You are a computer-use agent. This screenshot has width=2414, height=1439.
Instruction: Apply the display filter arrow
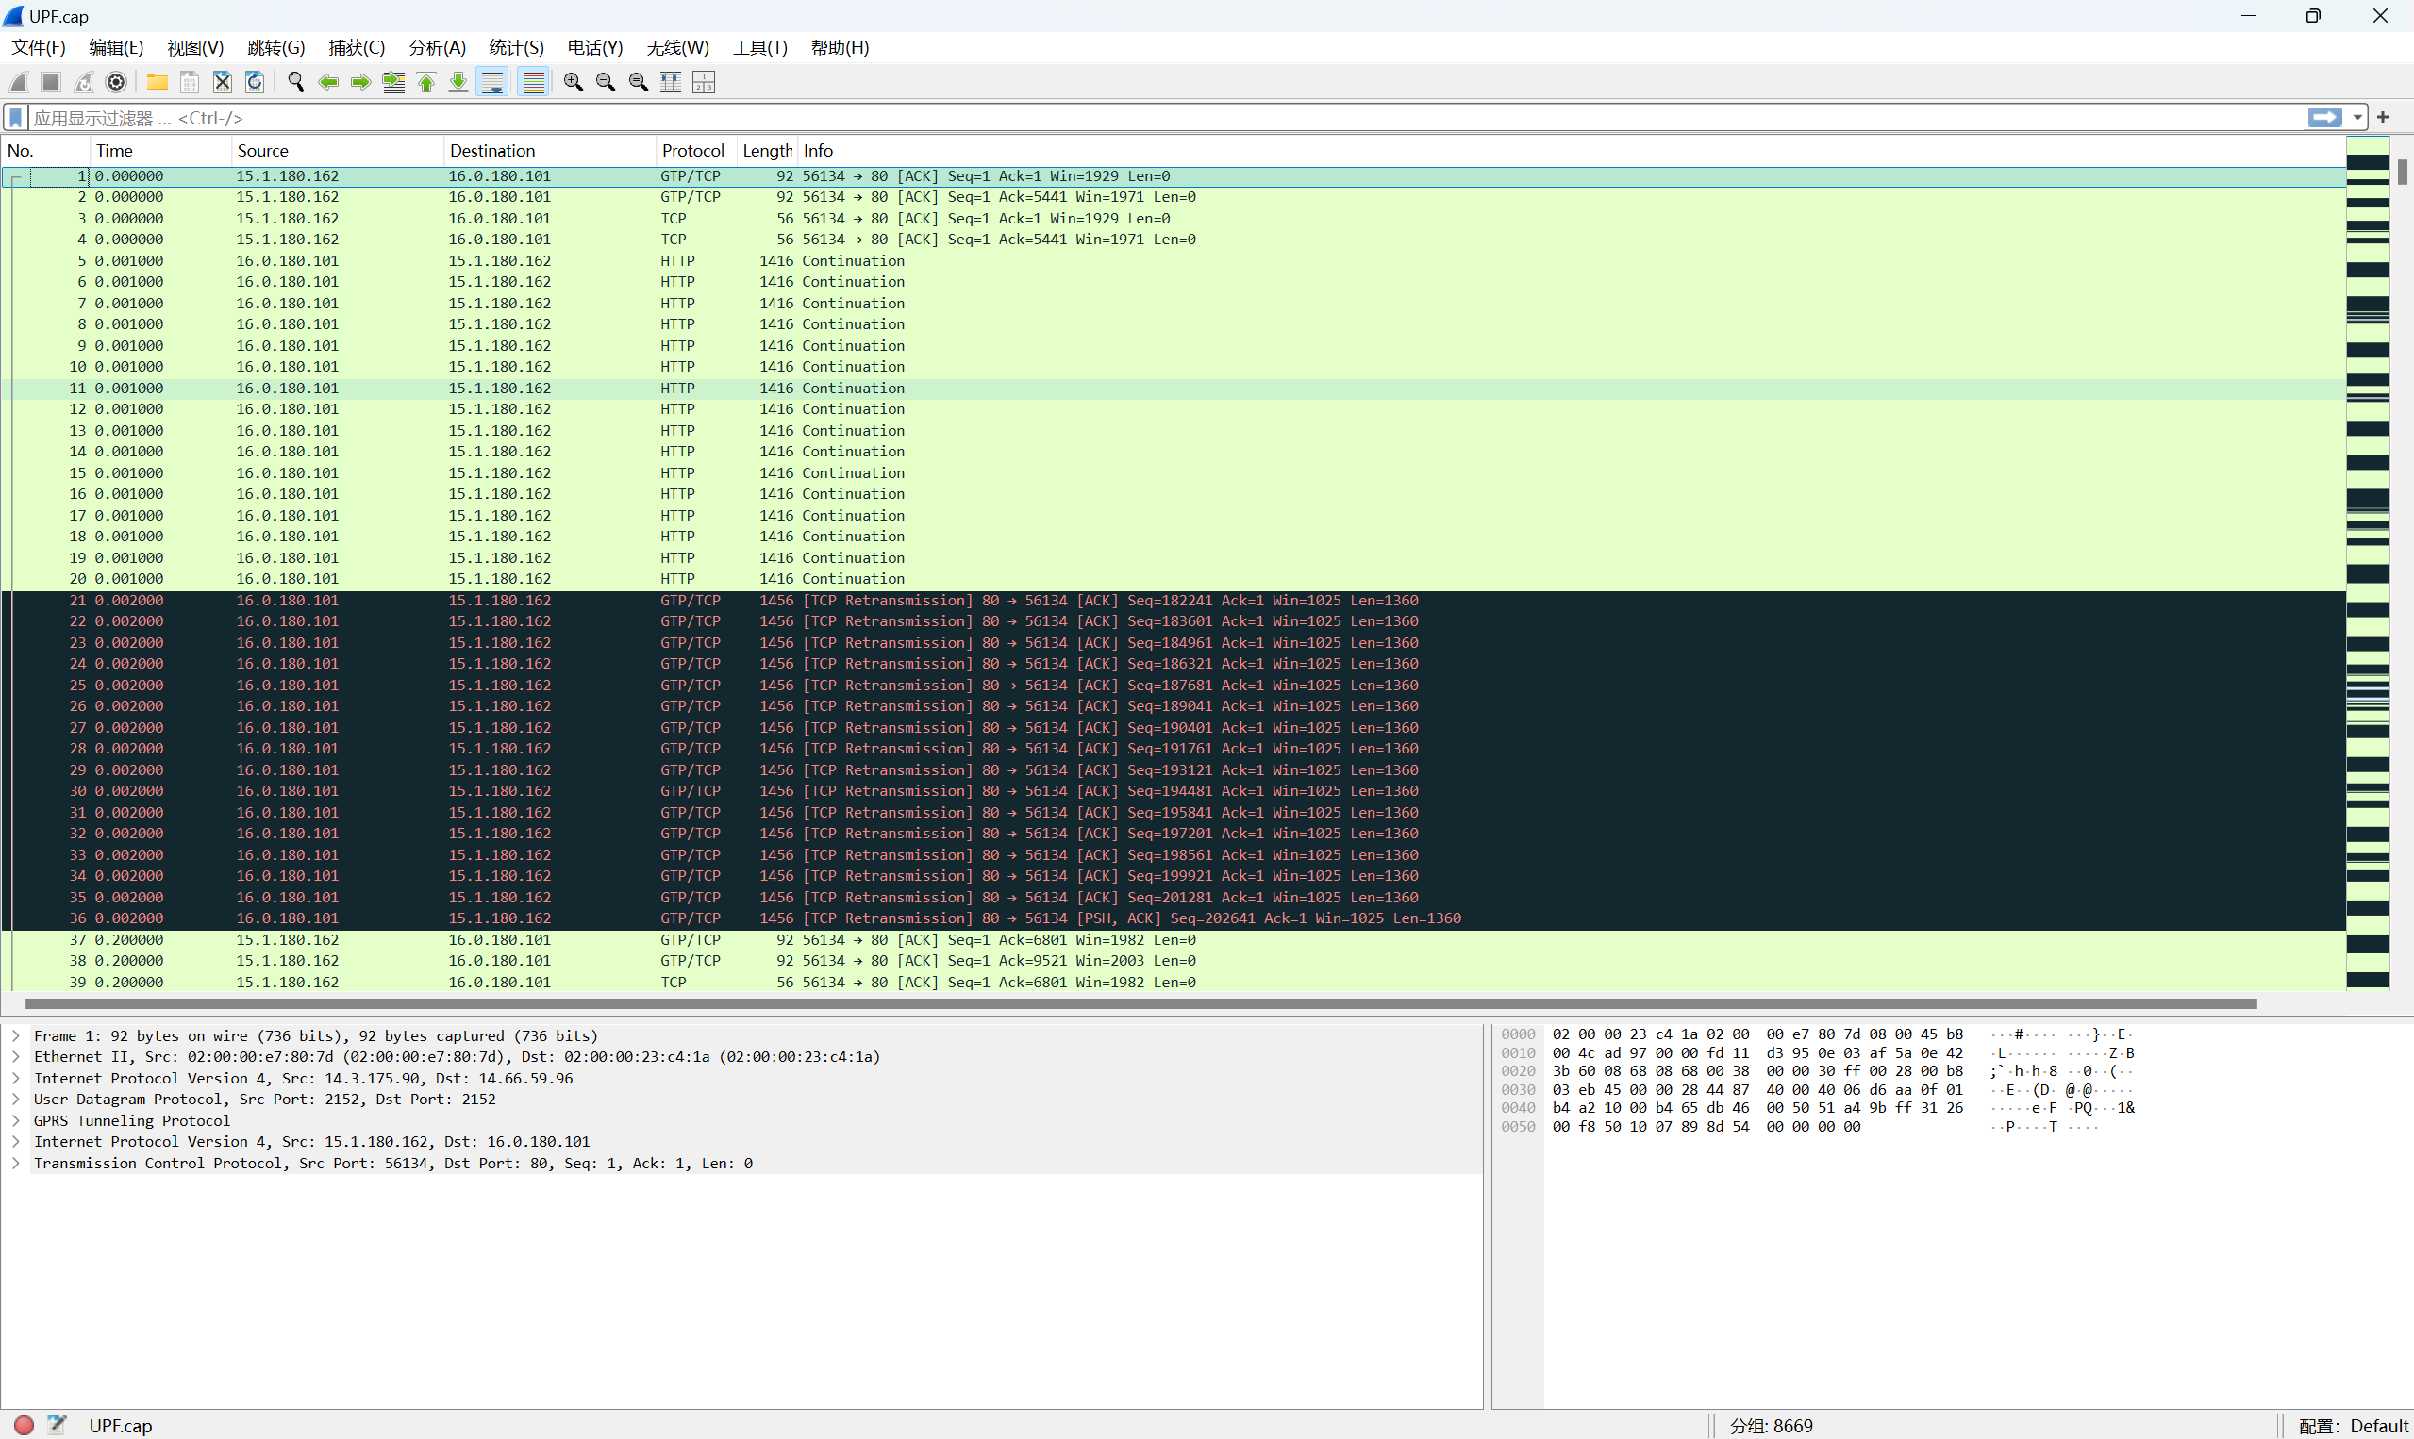click(2324, 117)
